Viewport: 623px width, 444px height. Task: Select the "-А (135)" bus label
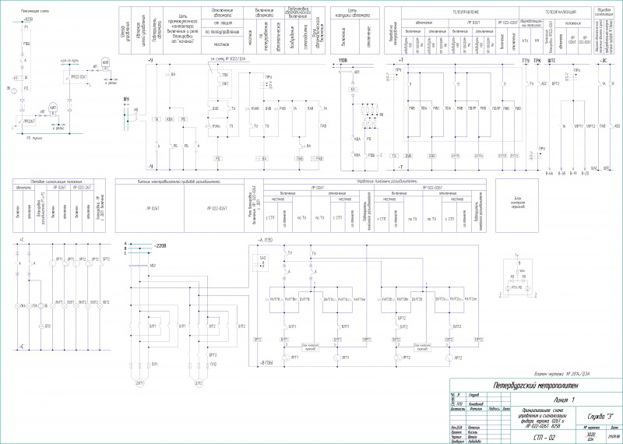point(265,240)
